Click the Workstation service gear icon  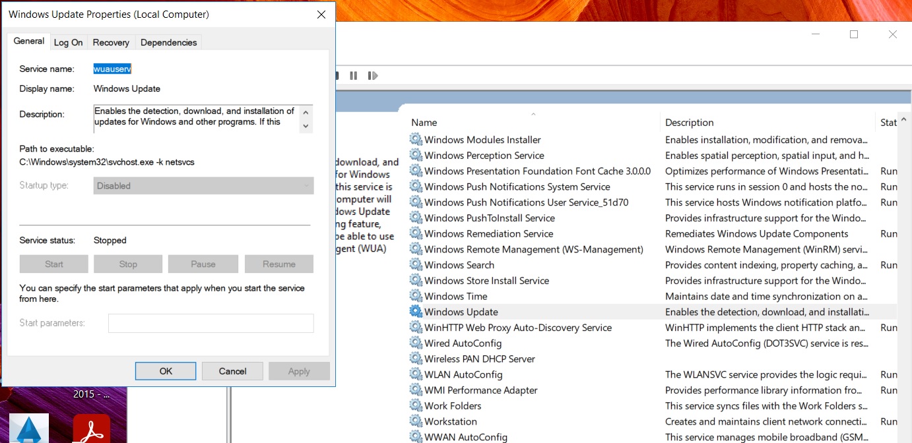coord(416,421)
